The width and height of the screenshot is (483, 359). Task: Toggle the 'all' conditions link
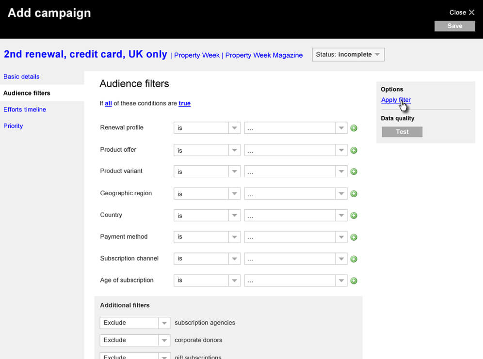point(108,103)
